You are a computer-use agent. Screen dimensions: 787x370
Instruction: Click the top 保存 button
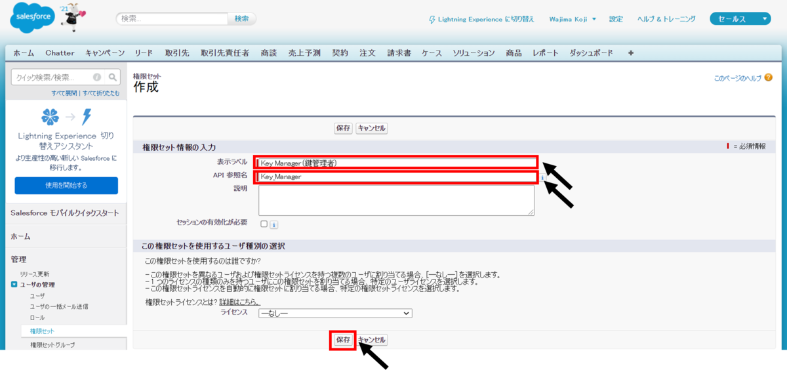point(344,129)
